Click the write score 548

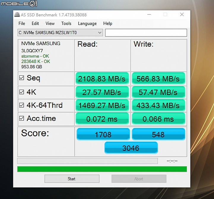158,134
